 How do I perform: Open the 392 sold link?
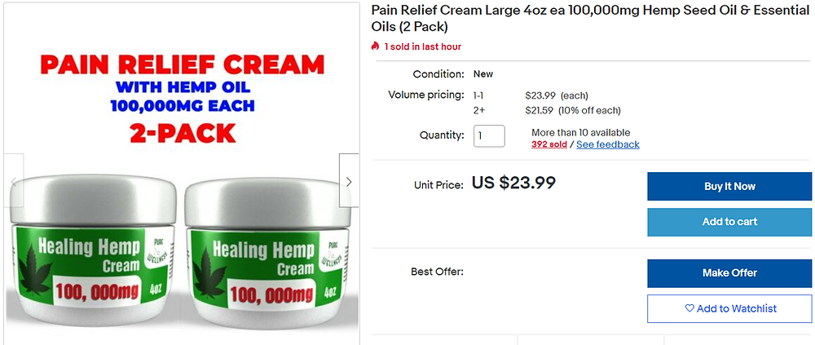548,144
